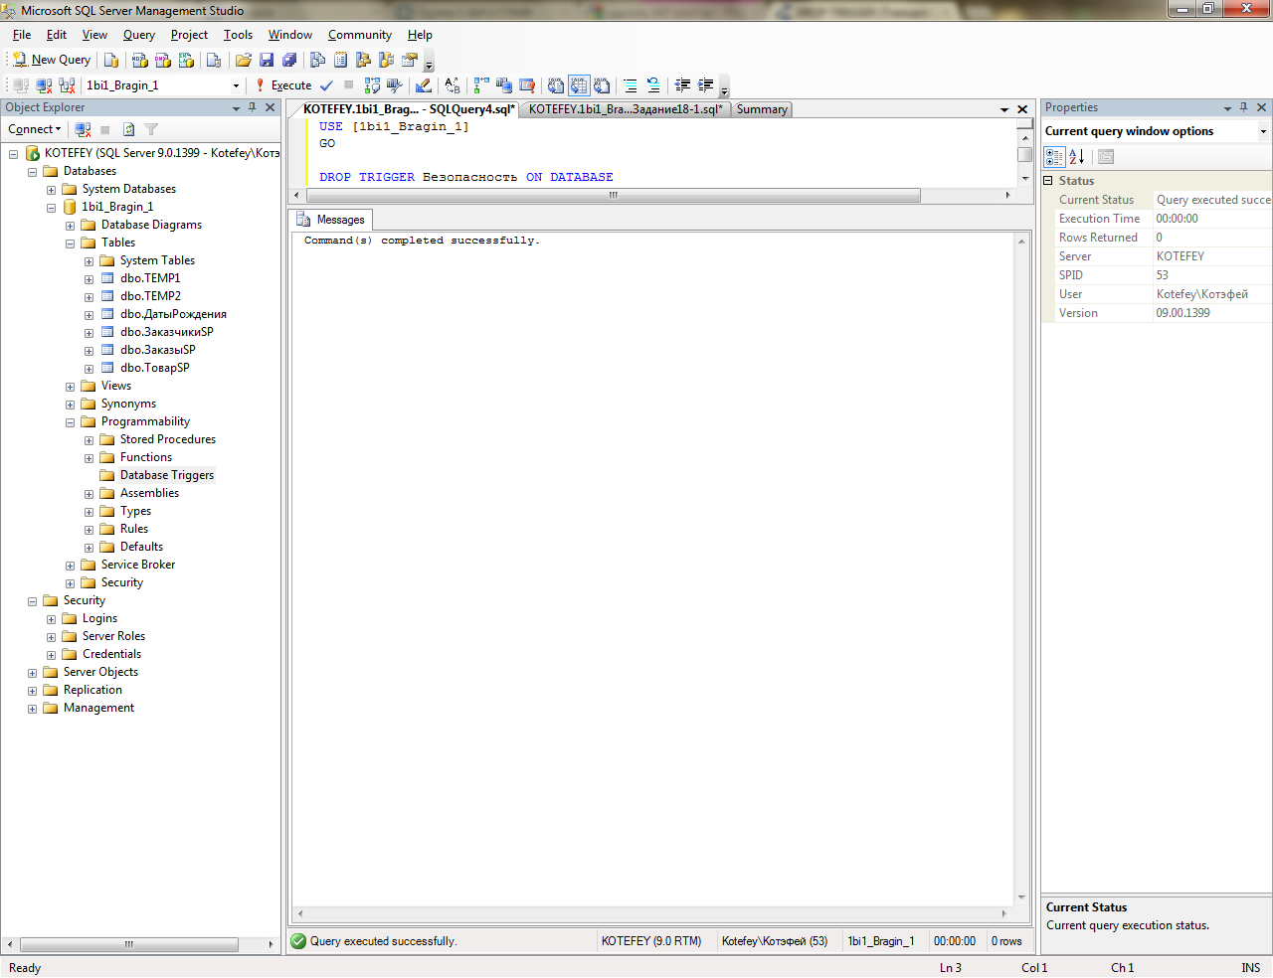Image resolution: width=1273 pixels, height=978 pixels.
Task: Collapse the Programmability folder
Action: point(70,422)
